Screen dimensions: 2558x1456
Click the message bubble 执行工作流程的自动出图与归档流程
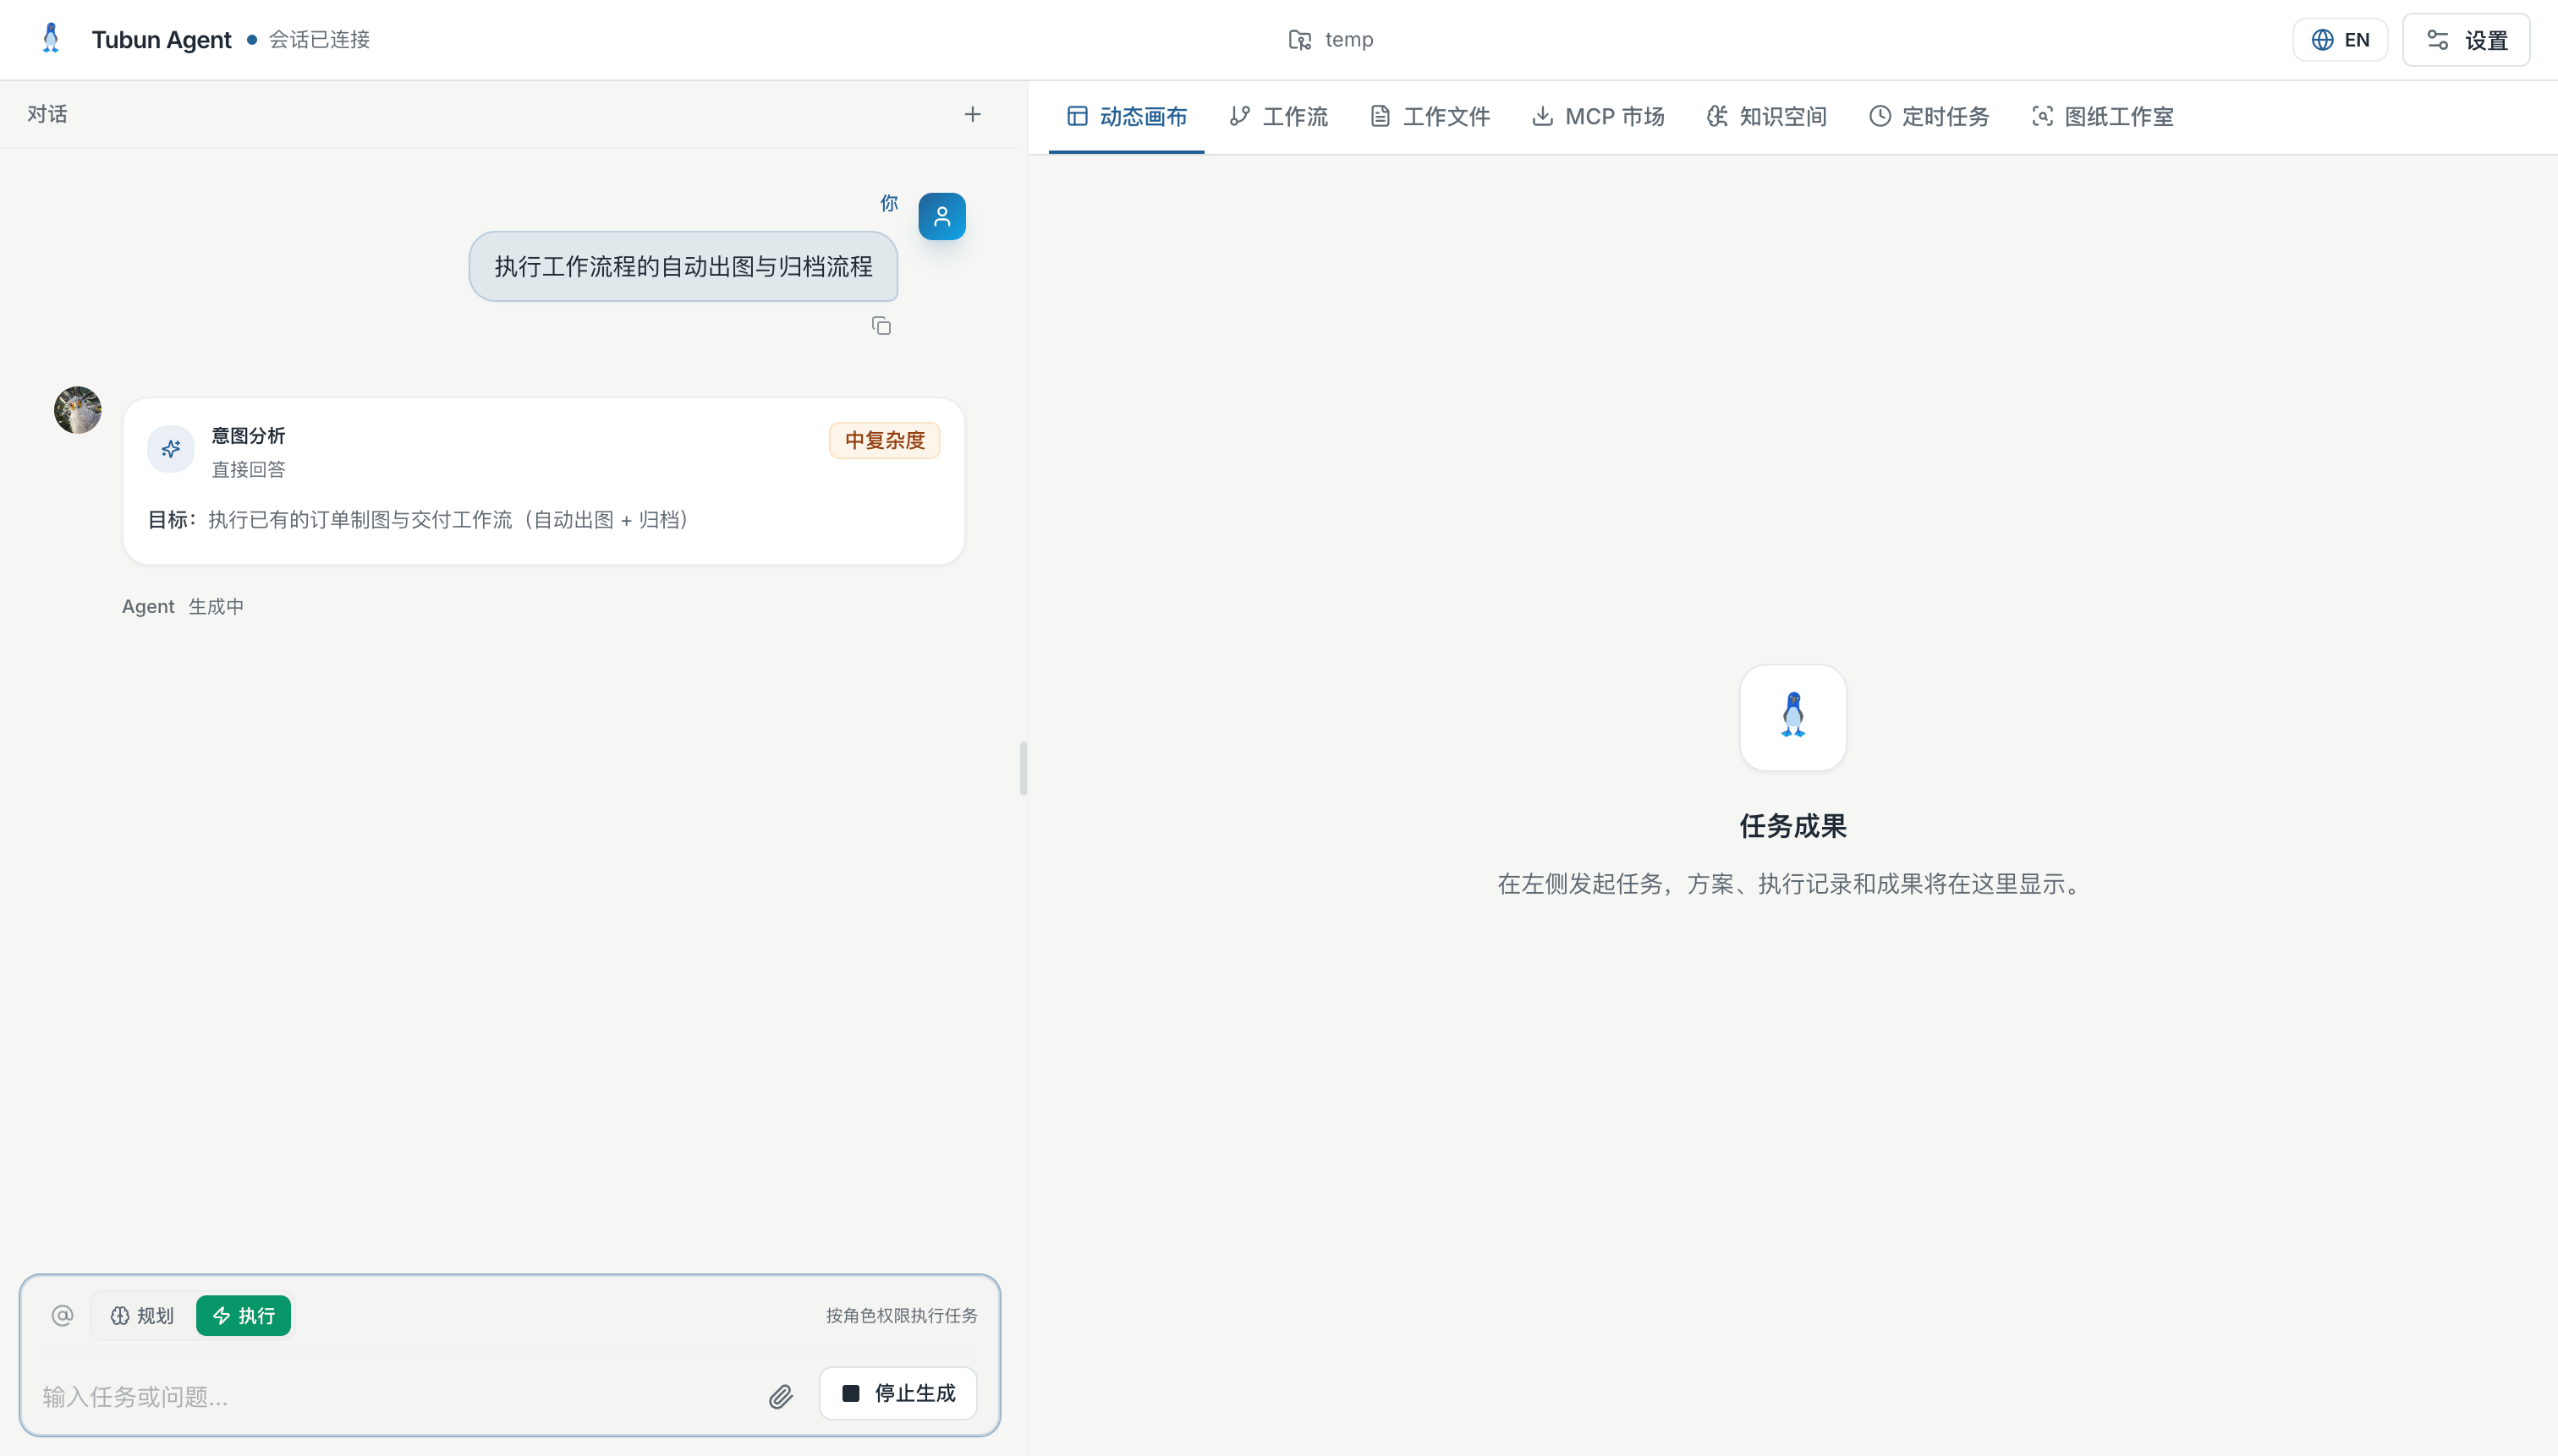tap(683, 267)
